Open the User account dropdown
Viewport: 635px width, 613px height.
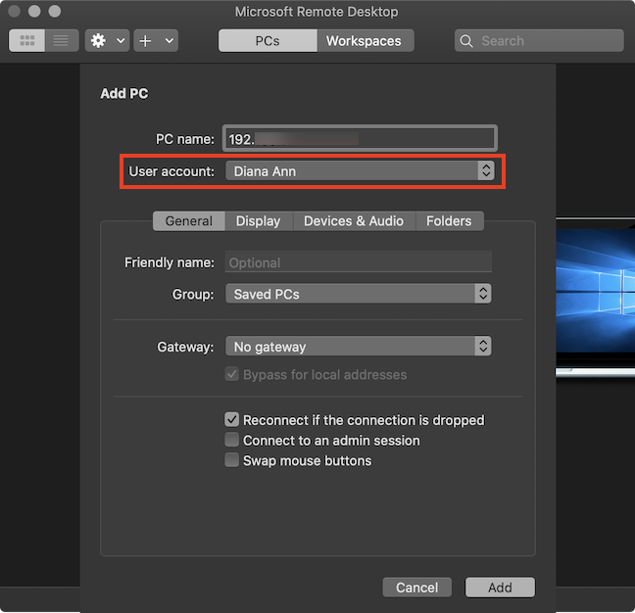pyautogui.click(x=360, y=170)
